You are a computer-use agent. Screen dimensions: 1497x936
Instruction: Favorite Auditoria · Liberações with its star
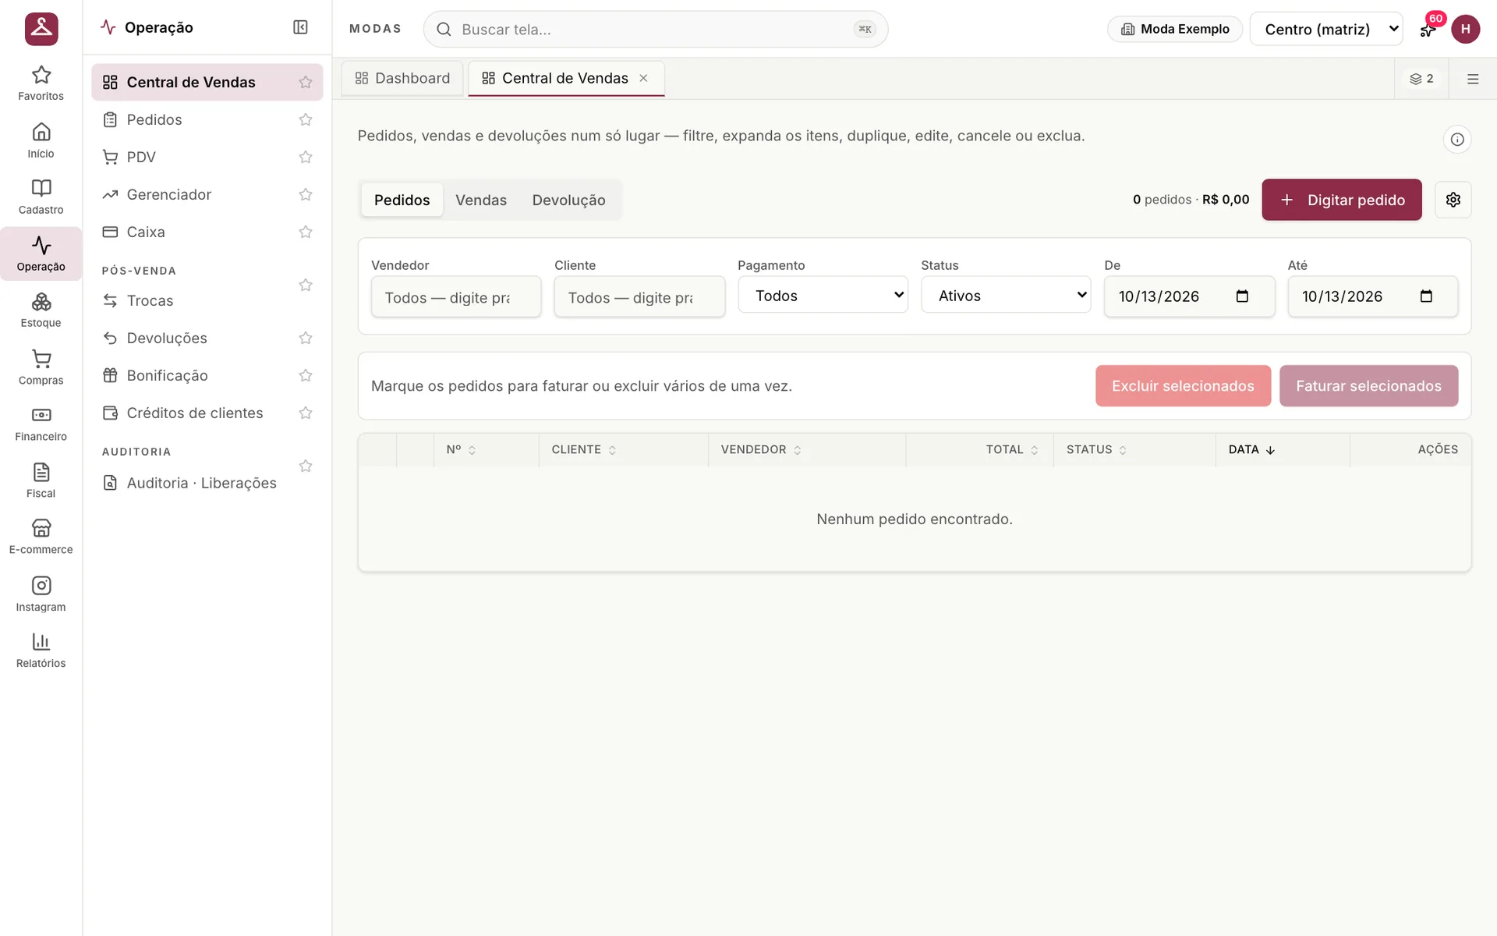[x=306, y=466]
